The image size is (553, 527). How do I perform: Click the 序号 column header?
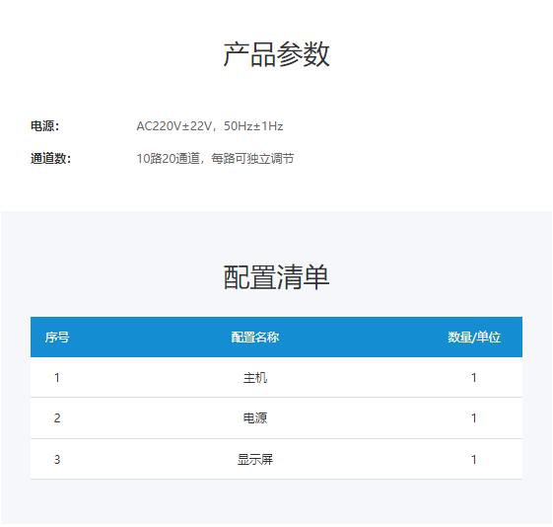(x=57, y=338)
